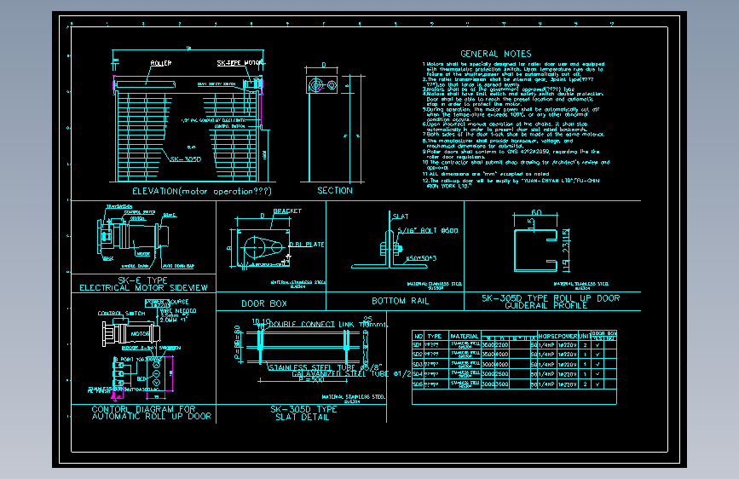739x479 pixels.
Task: Click the MATERIAL header in schedule table
Action: [465, 336]
